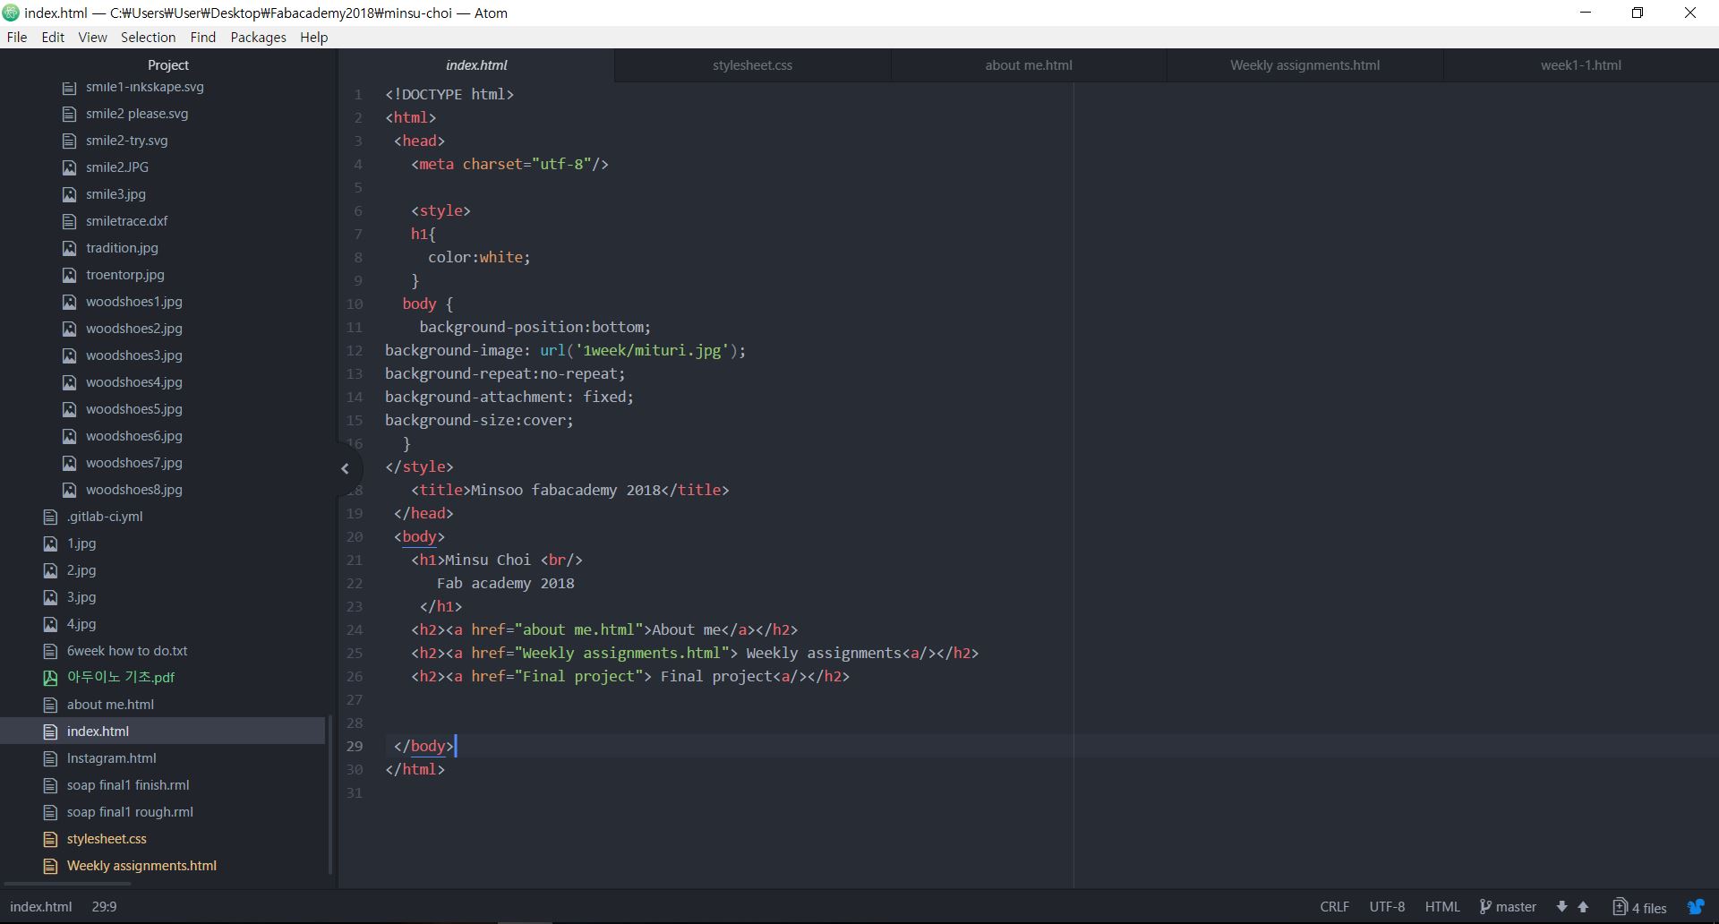Image resolution: width=1719 pixels, height=924 pixels.
Task: Open 2.jpg from the project tree
Action: point(81,570)
